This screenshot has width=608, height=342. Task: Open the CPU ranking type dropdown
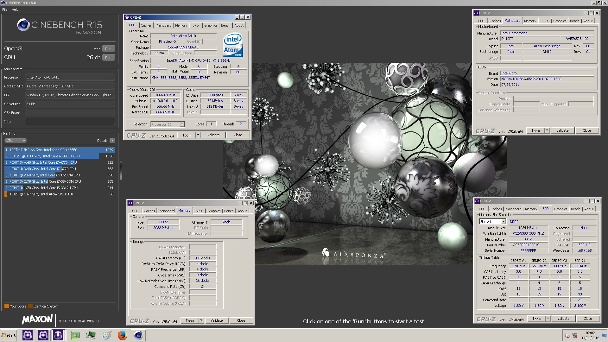pyautogui.click(x=16, y=141)
